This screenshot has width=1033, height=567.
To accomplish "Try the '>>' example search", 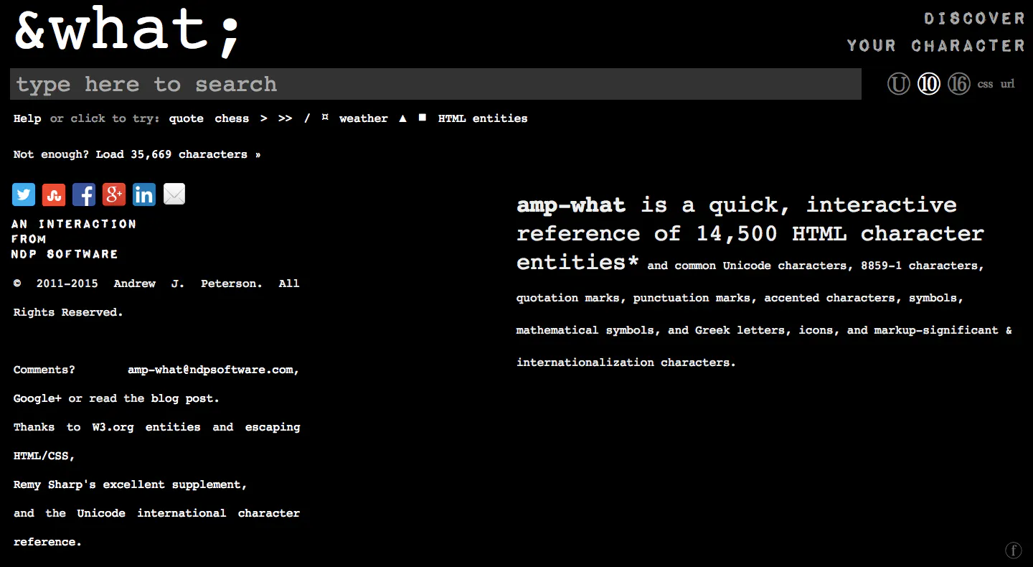I will click(x=285, y=118).
